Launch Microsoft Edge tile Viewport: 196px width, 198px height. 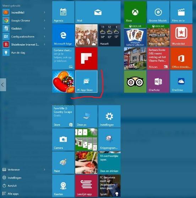(63, 35)
